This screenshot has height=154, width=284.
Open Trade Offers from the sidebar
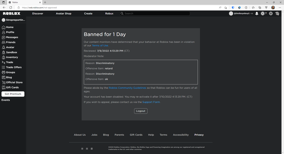(x=12, y=67)
